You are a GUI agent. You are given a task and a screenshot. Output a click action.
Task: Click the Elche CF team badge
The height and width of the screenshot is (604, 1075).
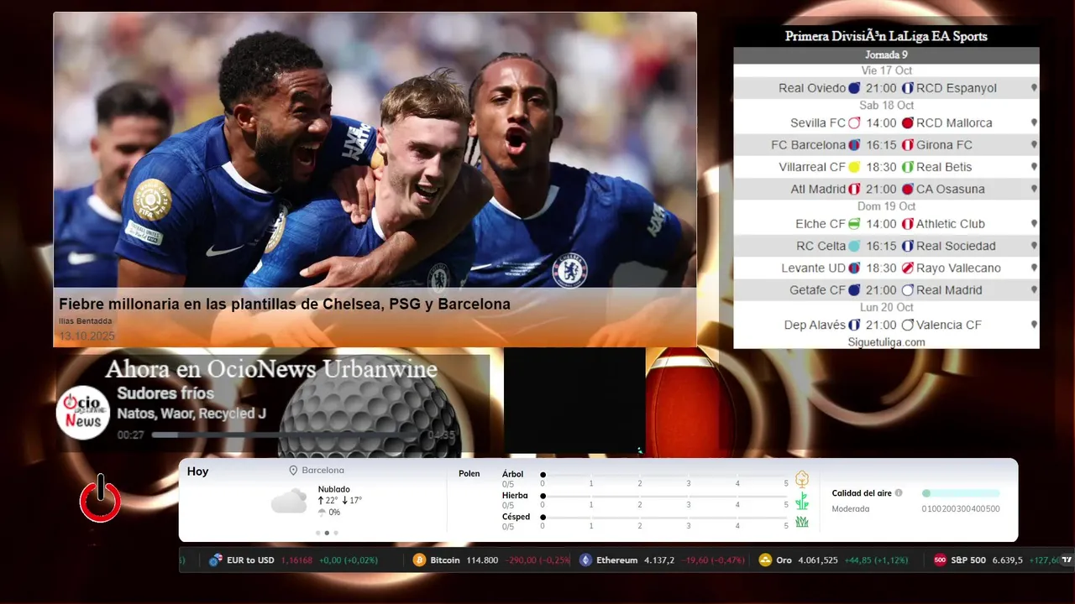(x=854, y=224)
